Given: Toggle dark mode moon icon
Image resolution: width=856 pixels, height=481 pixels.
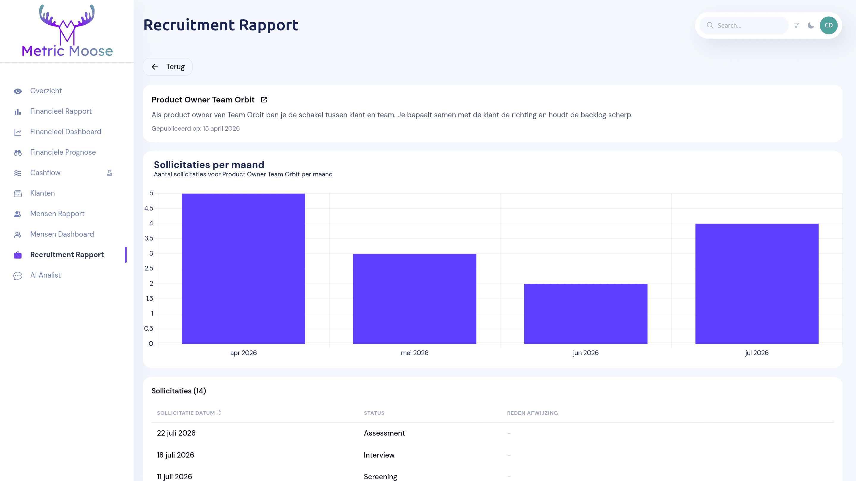Looking at the screenshot, I should (811, 26).
